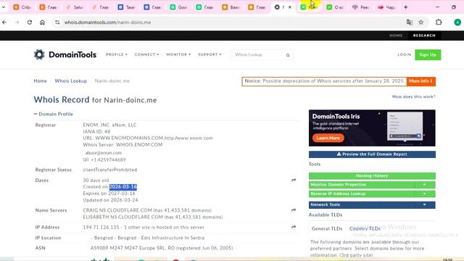Open the browser home page icon
This screenshot has width=464, height=261.
(x=42, y=22)
